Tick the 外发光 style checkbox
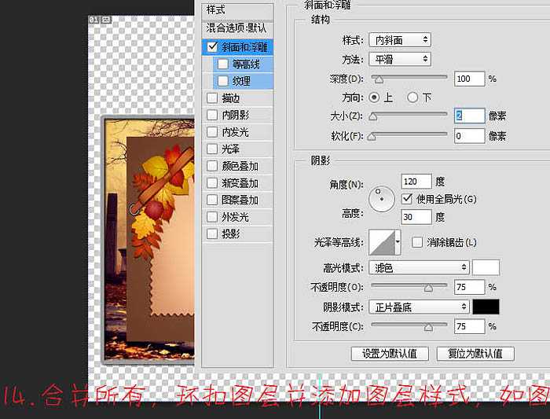The image size is (550, 419). (x=212, y=216)
